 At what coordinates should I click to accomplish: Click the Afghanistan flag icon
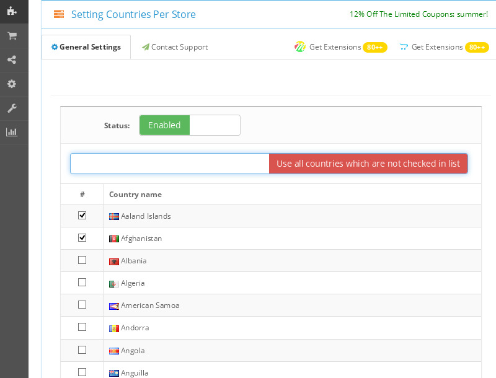point(114,239)
